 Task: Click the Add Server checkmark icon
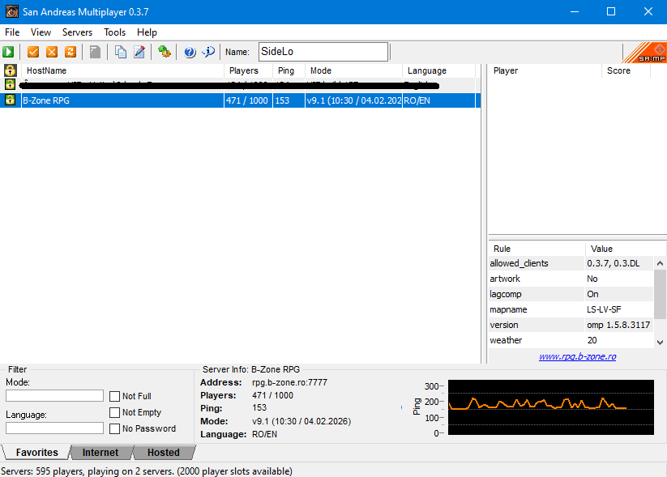coord(33,52)
